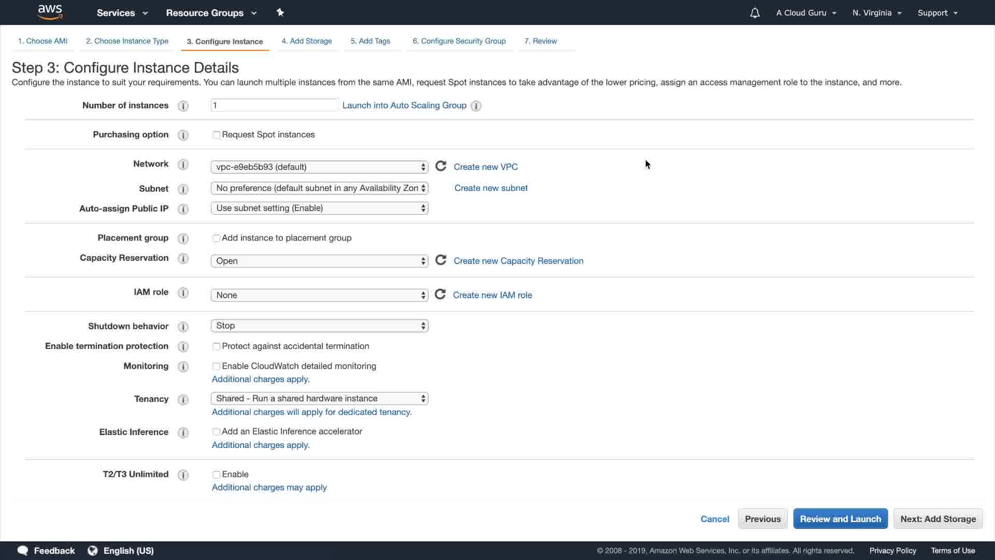Click the Number of instances field
995x560 pixels.
point(274,105)
